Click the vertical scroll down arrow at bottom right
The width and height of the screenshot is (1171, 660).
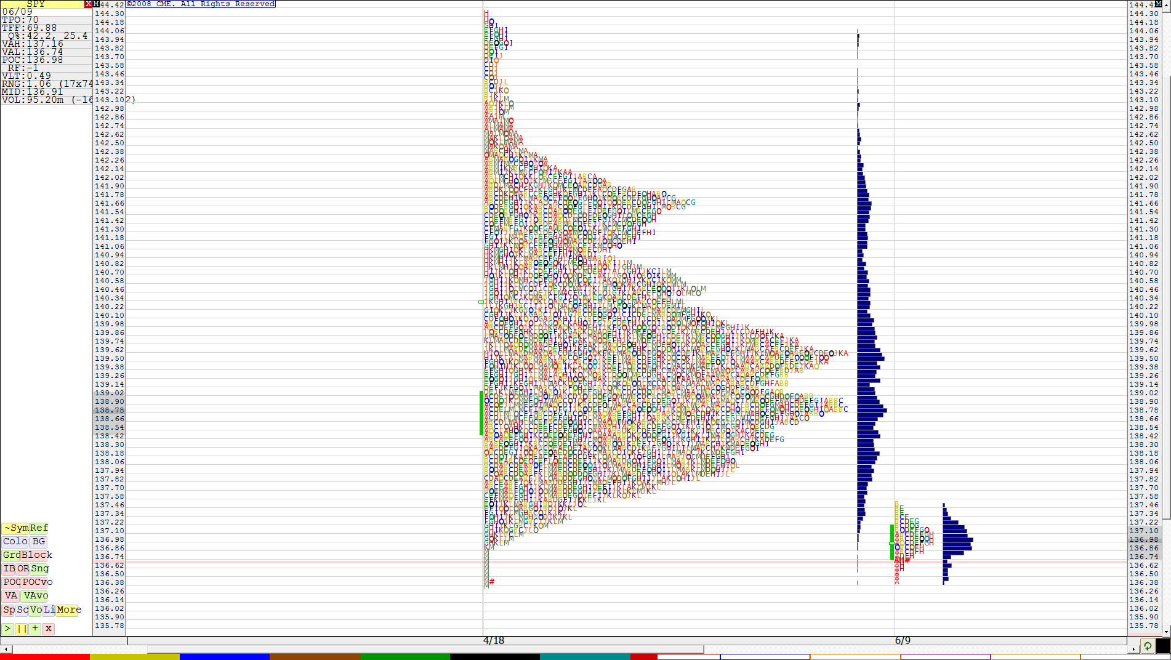click(1166, 632)
